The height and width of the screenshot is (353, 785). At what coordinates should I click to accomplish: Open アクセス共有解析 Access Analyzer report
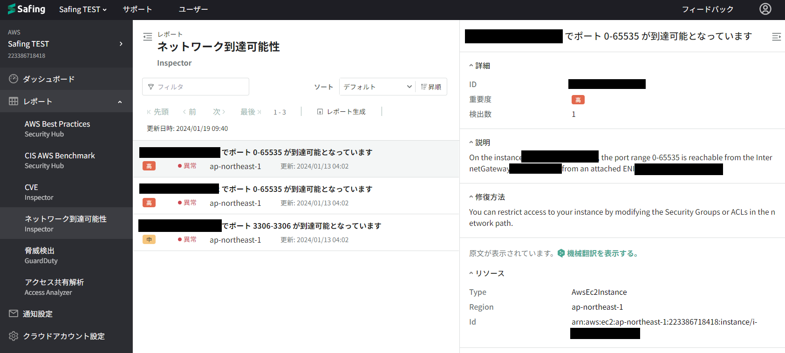(66, 287)
